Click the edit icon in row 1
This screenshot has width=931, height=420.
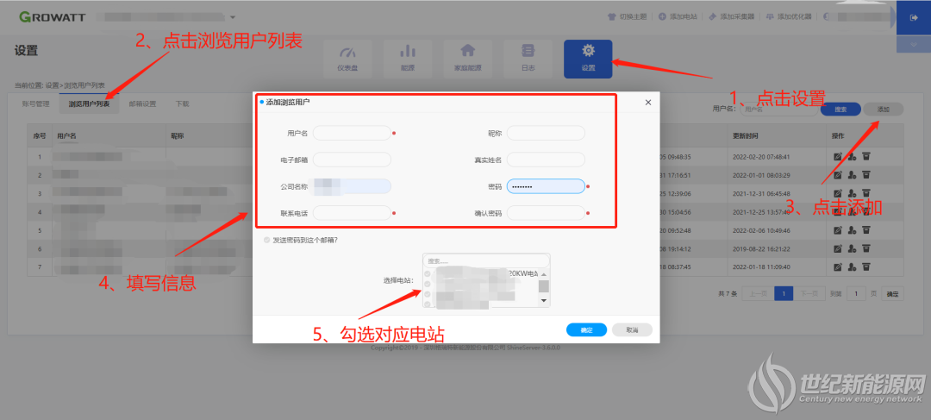[838, 157]
